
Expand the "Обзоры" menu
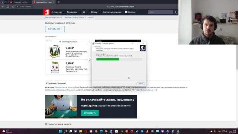coord(95,12)
